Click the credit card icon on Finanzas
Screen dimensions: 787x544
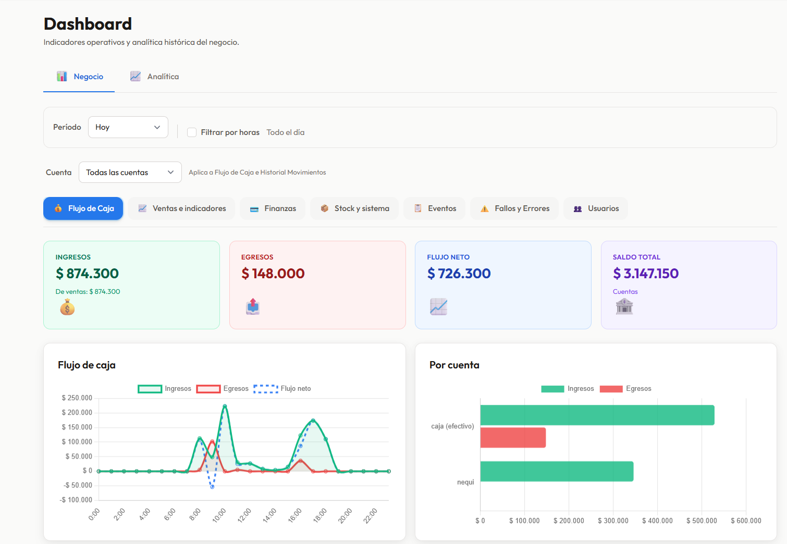pos(254,209)
